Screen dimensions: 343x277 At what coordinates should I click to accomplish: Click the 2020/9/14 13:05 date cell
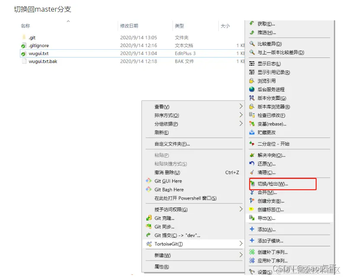tap(138, 38)
